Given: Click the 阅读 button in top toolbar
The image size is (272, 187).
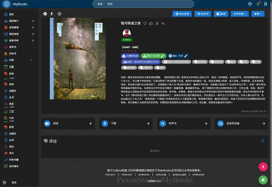Looking at the screenshot, I should pyautogui.click(x=221, y=14).
